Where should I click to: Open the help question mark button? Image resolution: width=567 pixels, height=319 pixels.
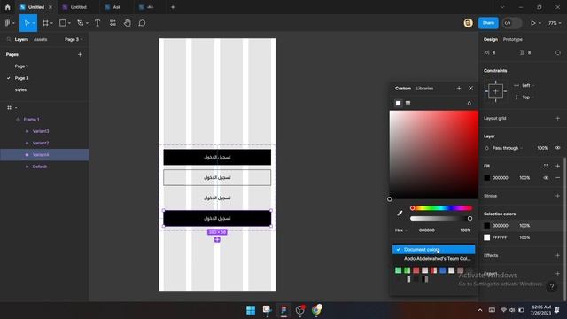[x=552, y=286]
